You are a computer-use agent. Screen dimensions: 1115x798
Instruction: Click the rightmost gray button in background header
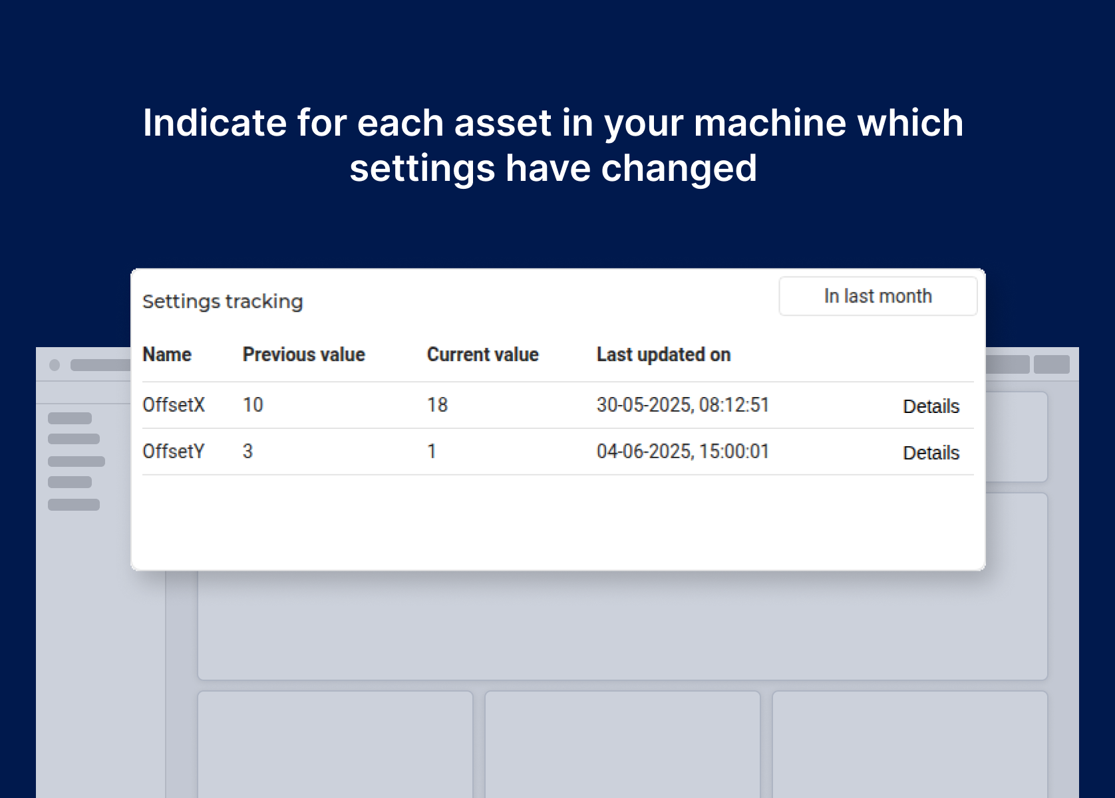[x=1051, y=364]
